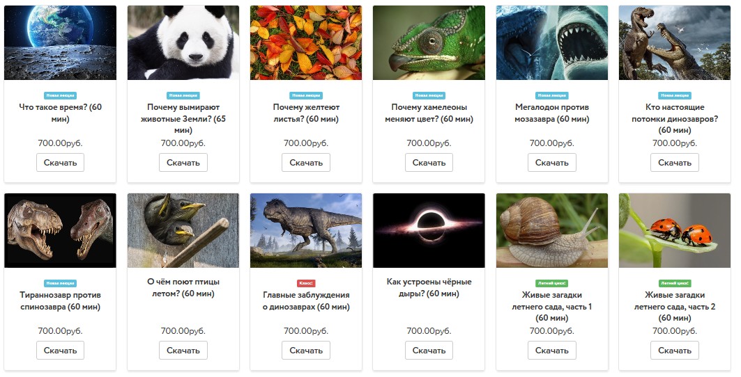Screen dimensions: 741x377
Task: Download "О чём поют птицы летом?" lecture
Action: coord(183,350)
